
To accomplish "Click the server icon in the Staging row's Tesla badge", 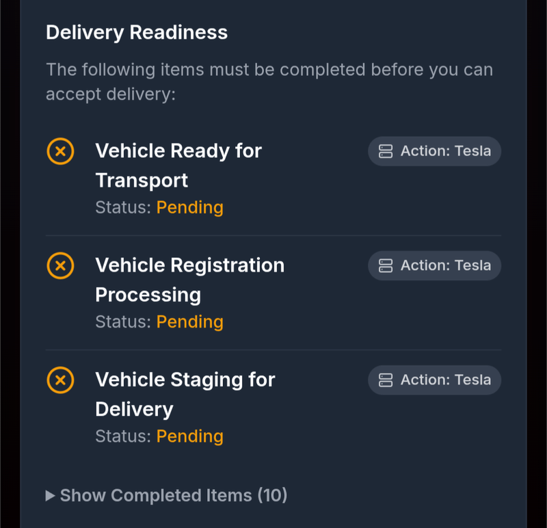I will [386, 380].
